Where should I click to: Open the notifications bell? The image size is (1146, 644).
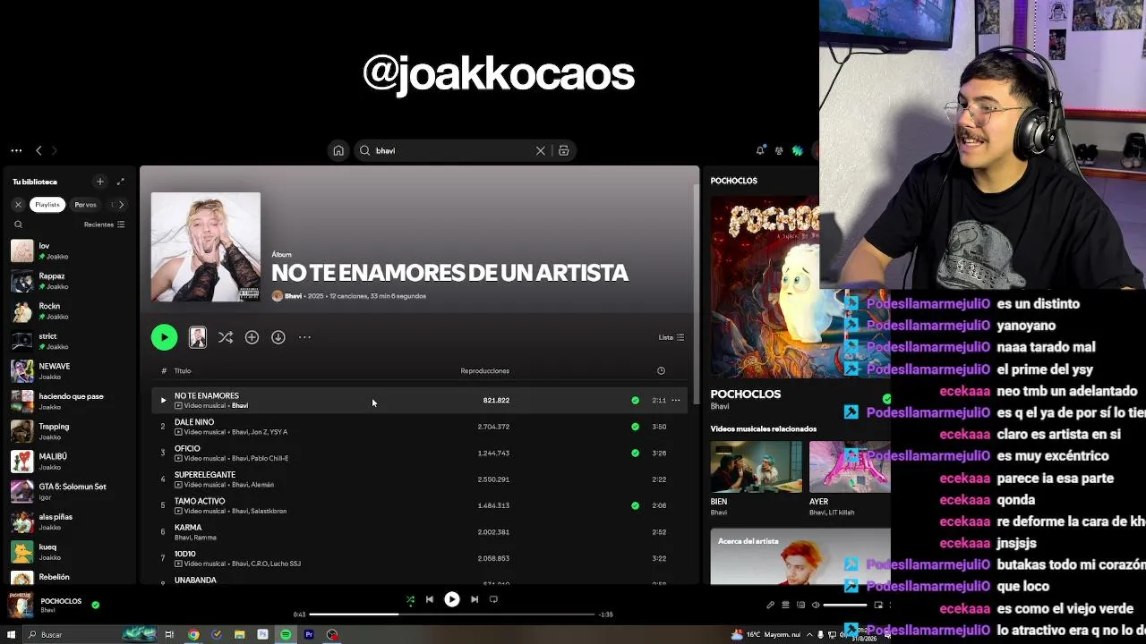click(760, 150)
